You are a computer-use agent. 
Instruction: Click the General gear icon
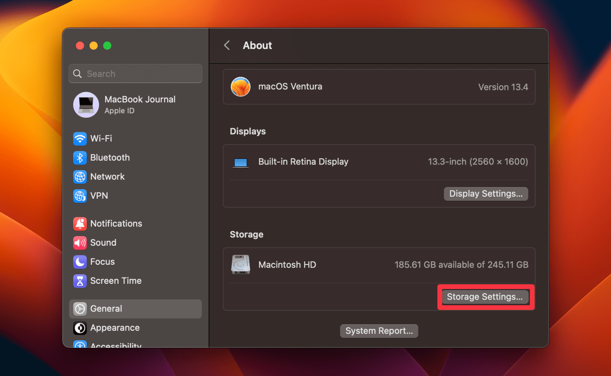tap(80, 308)
